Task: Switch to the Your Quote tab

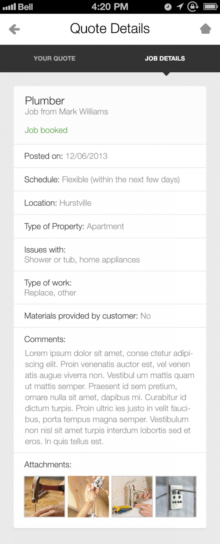Action: coord(54,58)
